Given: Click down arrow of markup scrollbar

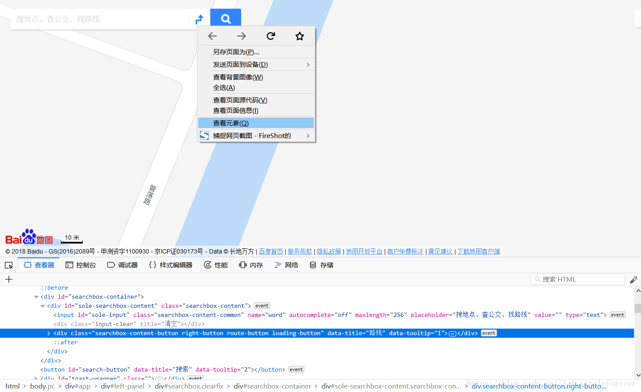Looking at the screenshot, I should 638,375.
